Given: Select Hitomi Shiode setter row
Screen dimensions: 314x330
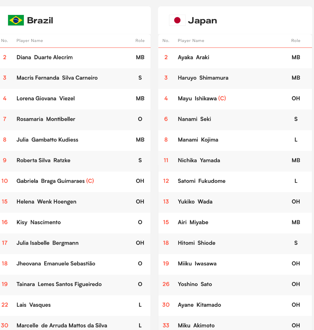Looking at the screenshot, I should click(235, 243).
